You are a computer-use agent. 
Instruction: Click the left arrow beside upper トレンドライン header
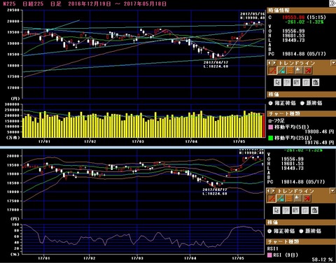[269, 63]
